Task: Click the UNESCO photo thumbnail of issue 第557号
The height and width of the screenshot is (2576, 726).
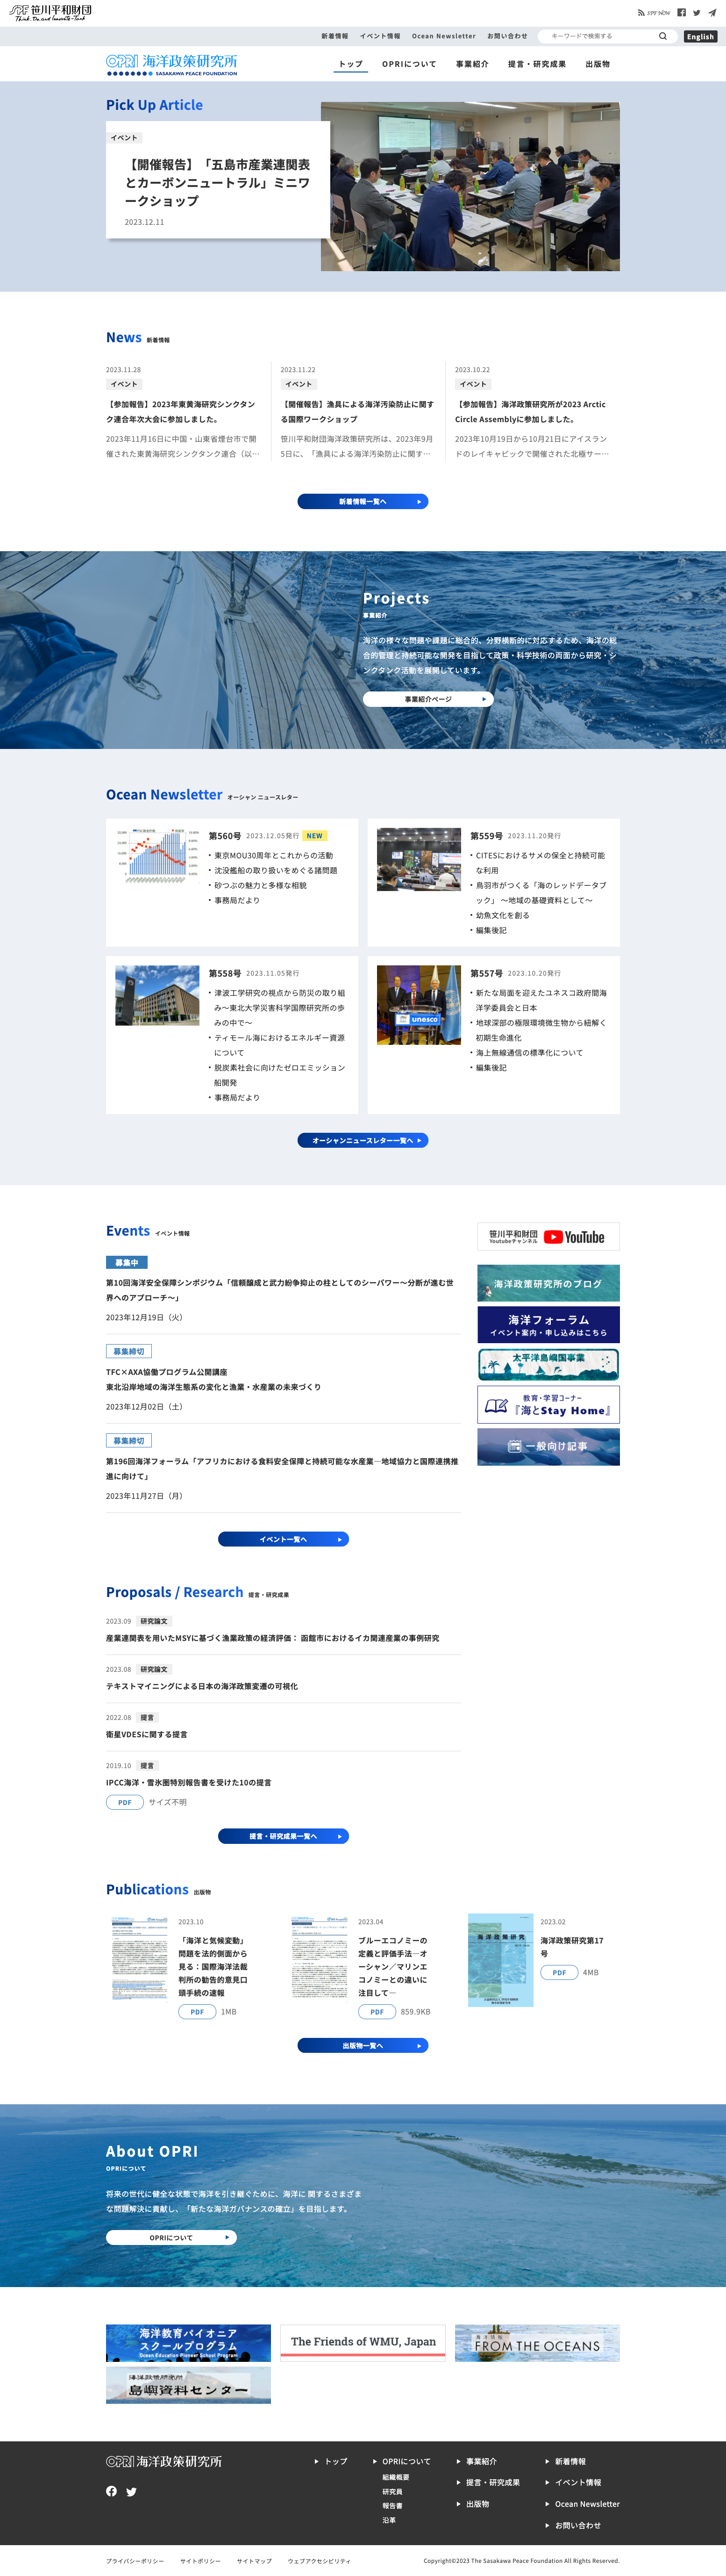Action: 419,1005
